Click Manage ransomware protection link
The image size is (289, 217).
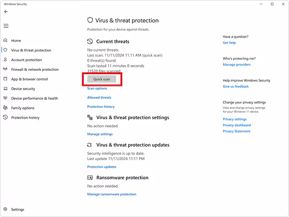(x=112, y=194)
